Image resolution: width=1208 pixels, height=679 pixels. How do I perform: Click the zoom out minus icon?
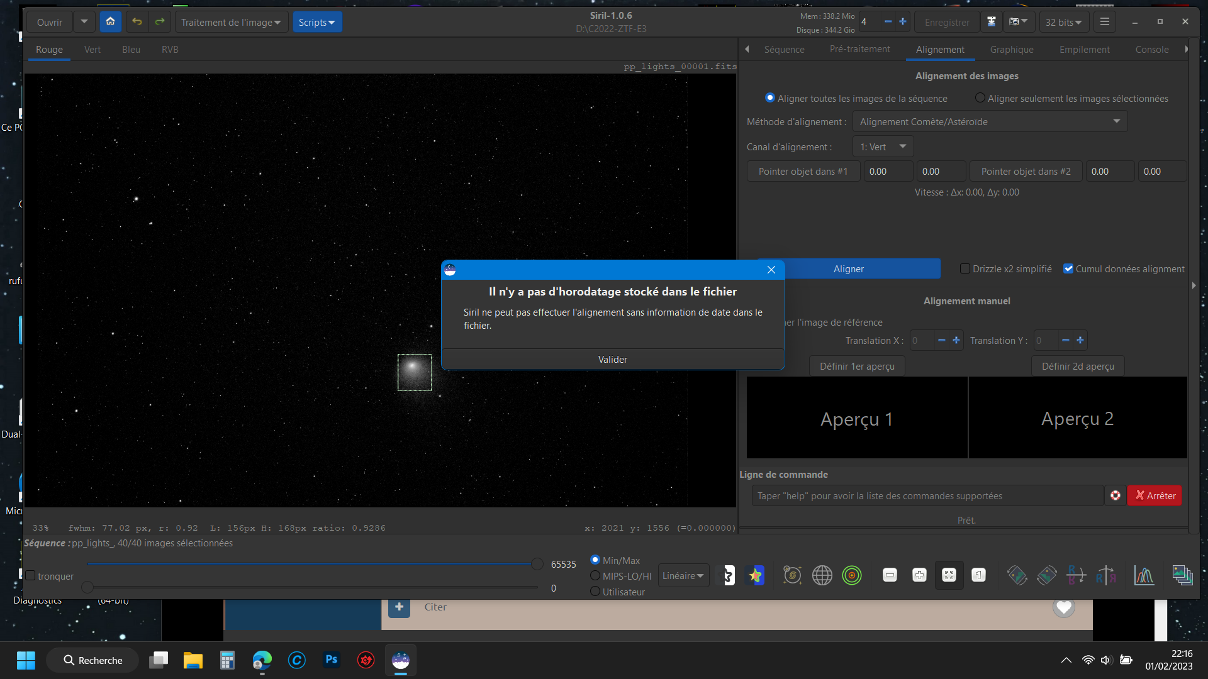(x=890, y=575)
